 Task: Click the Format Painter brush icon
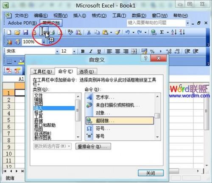pyautogui.click(x=118, y=32)
